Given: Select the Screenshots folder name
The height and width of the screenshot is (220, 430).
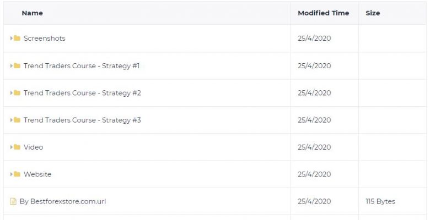Looking at the screenshot, I should click(x=45, y=38).
